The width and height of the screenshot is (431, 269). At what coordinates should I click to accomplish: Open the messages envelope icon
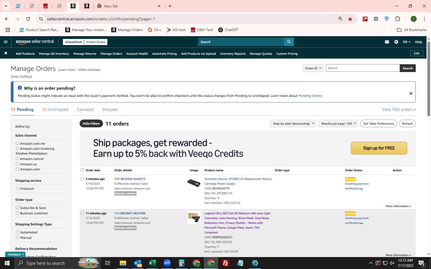[x=387, y=42]
